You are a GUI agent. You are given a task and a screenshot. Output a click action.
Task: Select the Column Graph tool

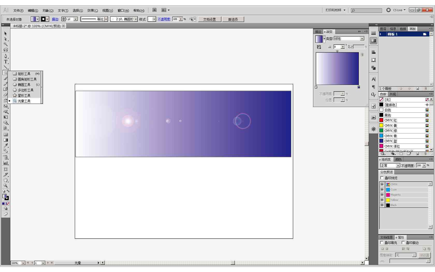click(5, 163)
